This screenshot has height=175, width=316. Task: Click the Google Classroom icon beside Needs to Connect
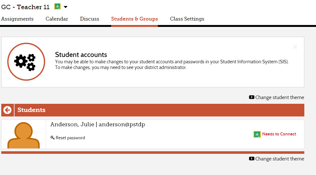(257, 134)
